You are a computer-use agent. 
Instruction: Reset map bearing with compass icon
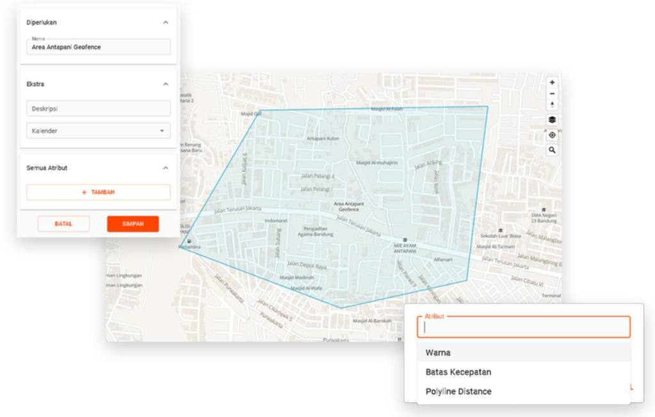pyautogui.click(x=552, y=105)
